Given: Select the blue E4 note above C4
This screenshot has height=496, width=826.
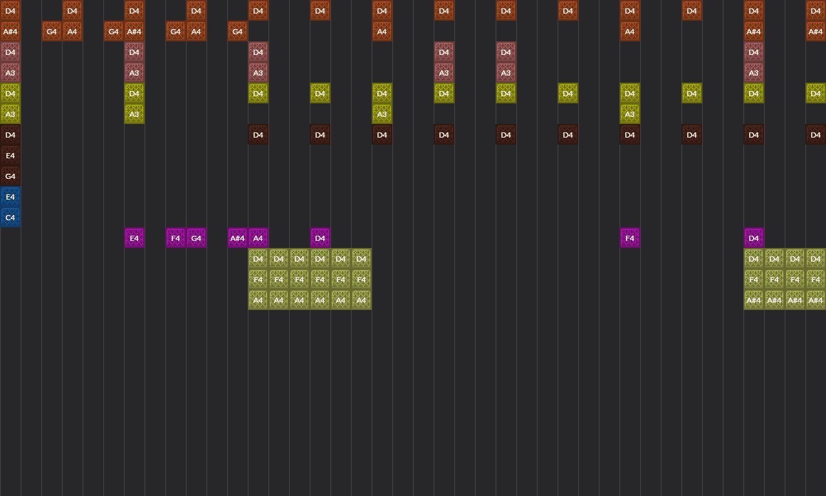Looking at the screenshot, I should [10, 197].
